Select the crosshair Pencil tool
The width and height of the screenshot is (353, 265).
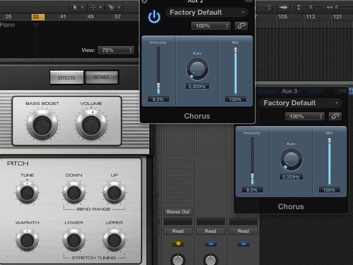pyautogui.click(x=93, y=7)
